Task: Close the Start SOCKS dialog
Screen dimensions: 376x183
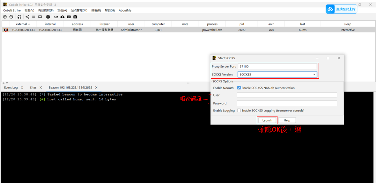Action: [x=339, y=58]
